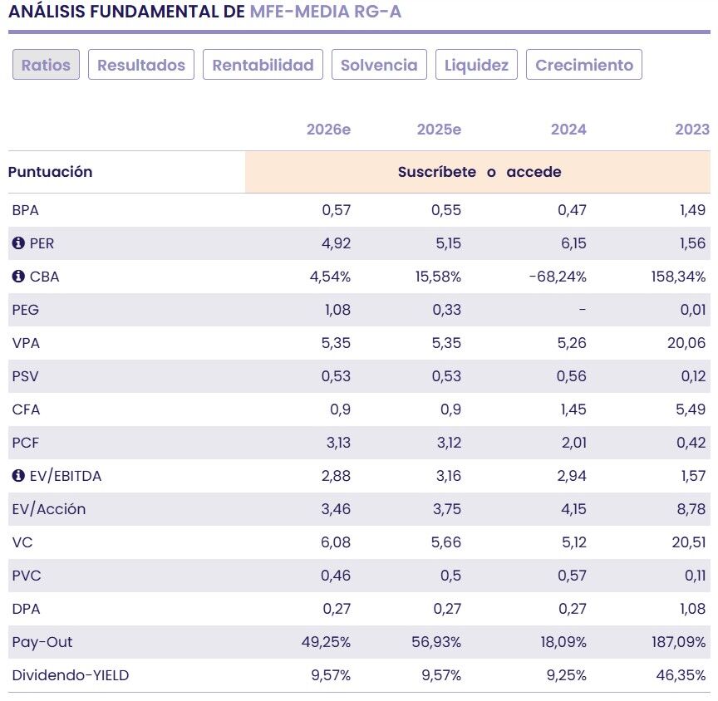
Task: Select the Ratios tab
Action: (46, 65)
